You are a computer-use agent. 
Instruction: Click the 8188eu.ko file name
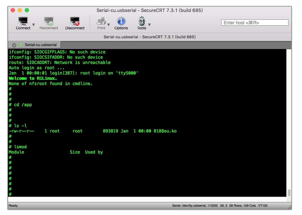[x=165, y=131]
